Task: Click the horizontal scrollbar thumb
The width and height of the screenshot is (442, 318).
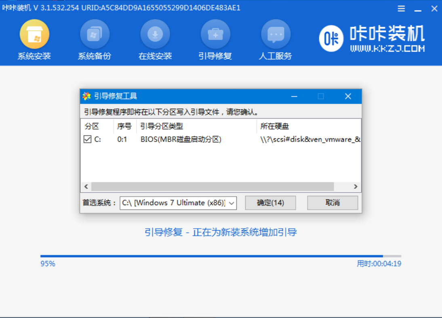Action: 213,187
